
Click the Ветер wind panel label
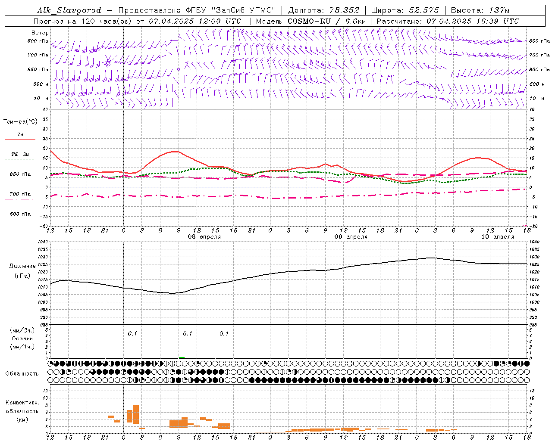[40, 33]
